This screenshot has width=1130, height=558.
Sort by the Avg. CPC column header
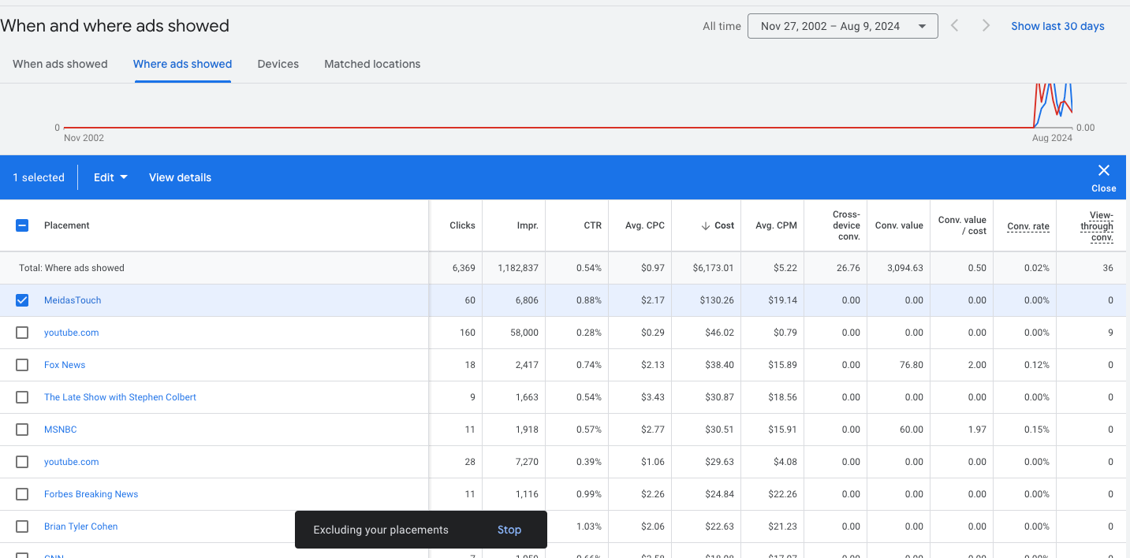(645, 225)
